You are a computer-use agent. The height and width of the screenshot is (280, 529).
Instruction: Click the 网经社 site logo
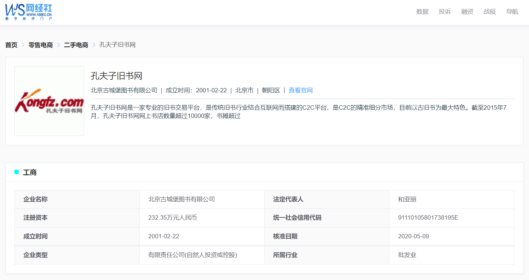click(x=29, y=12)
